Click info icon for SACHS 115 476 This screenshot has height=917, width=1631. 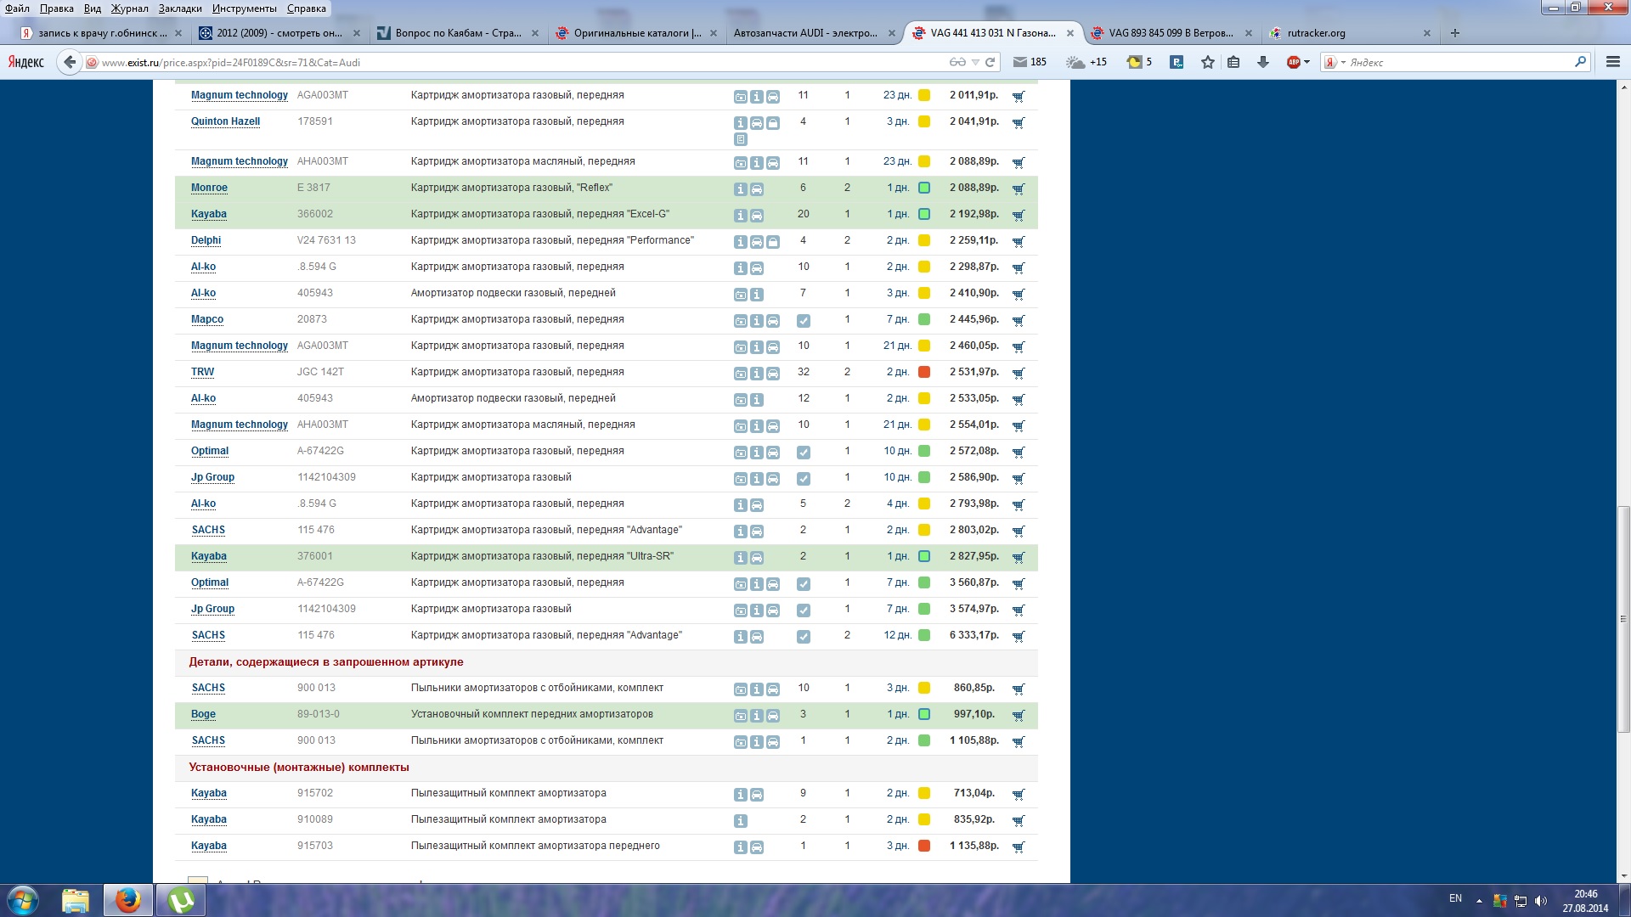pos(740,532)
